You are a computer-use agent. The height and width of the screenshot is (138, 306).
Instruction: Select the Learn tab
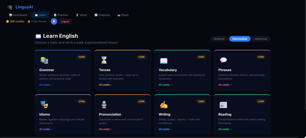pos(40,15)
